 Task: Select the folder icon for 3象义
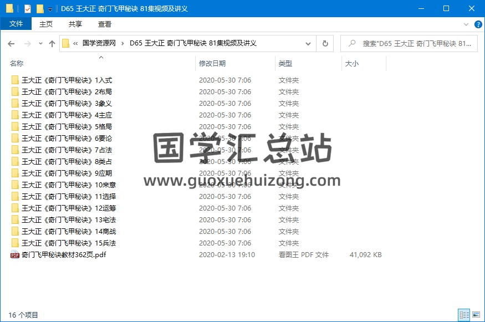(x=15, y=103)
